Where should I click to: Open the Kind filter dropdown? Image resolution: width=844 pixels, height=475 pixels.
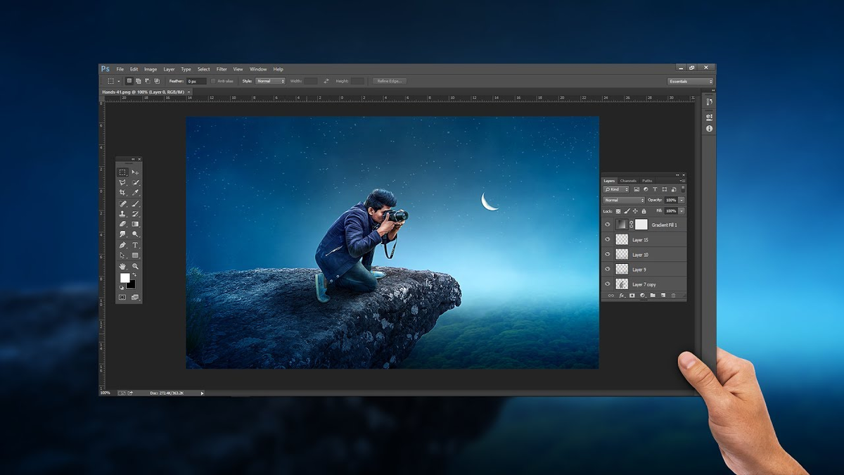[x=616, y=189]
